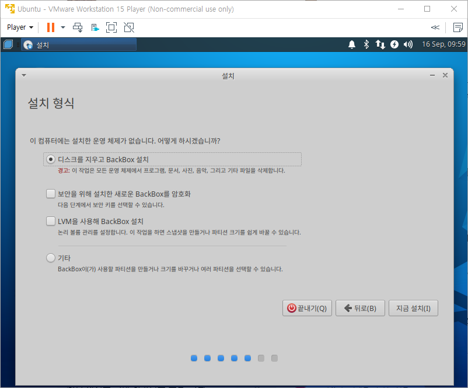Enable encryption checkbox for new BackBox install
This screenshot has width=468, height=388.
coord(51,194)
